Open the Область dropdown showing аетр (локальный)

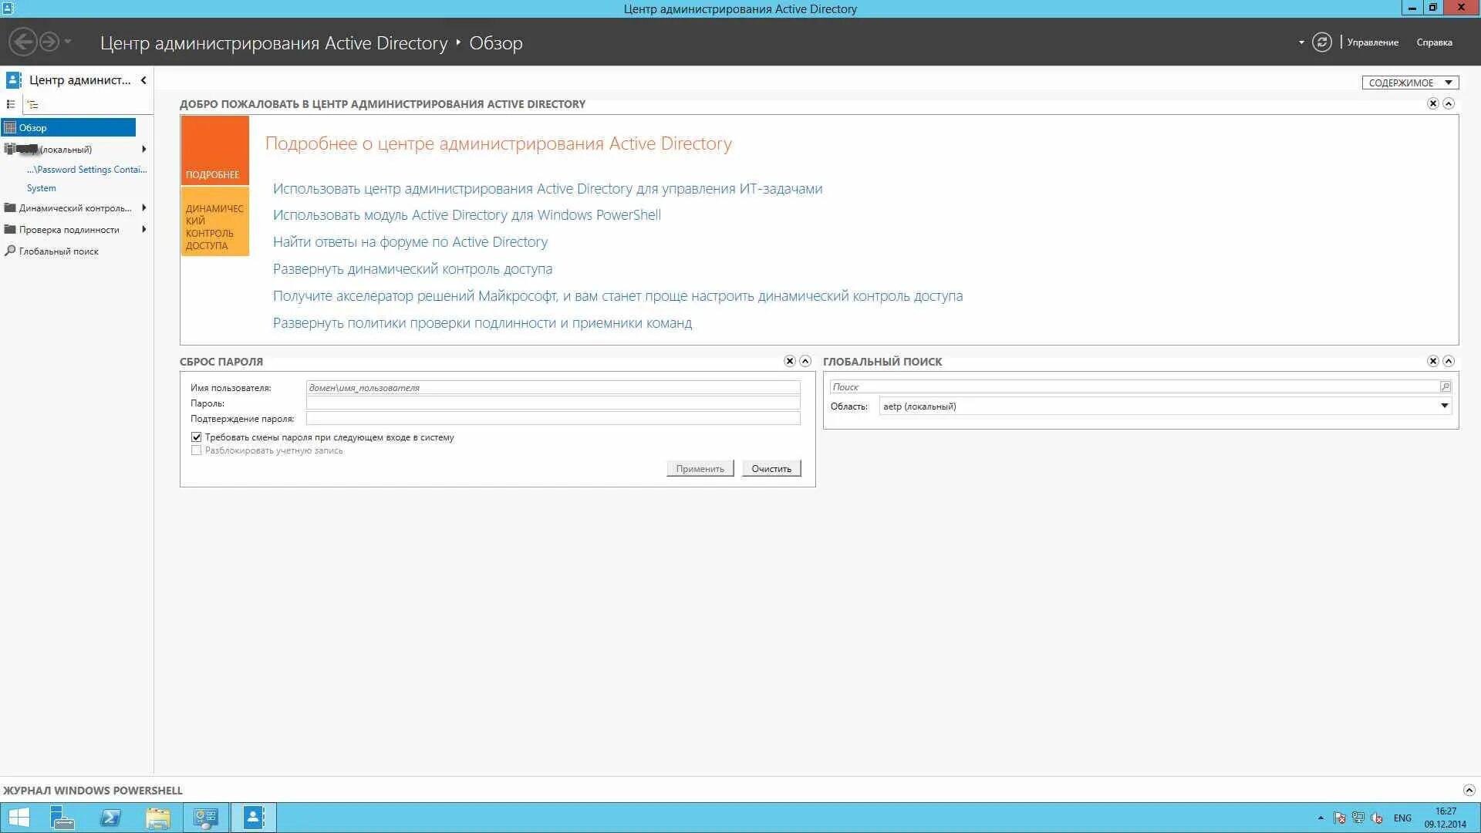coord(1443,406)
